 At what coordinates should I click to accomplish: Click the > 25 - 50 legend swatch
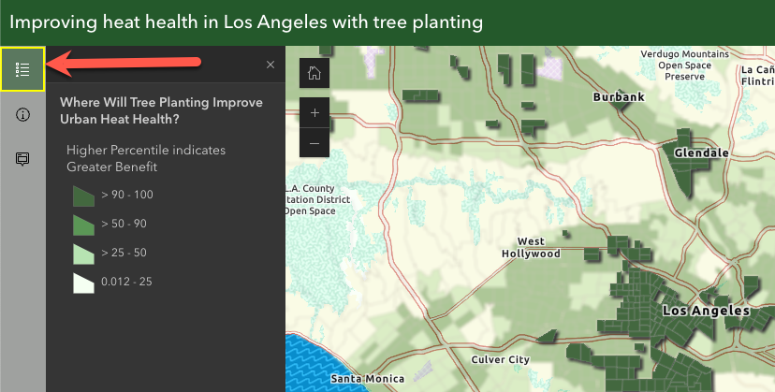pyautogui.click(x=84, y=254)
